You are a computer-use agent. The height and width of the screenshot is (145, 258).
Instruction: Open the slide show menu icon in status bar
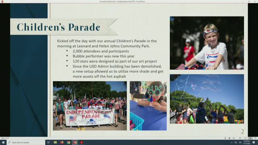point(229,138)
